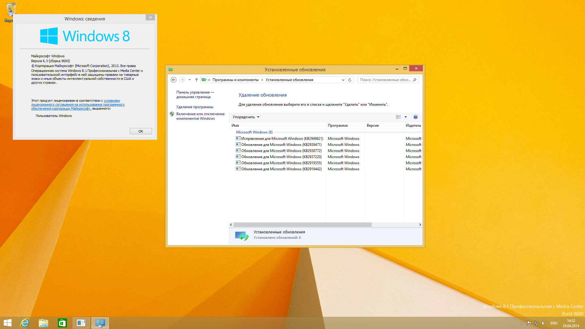Open volume speaker icon in tray
The image size is (585, 329).
tap(544, 323)
